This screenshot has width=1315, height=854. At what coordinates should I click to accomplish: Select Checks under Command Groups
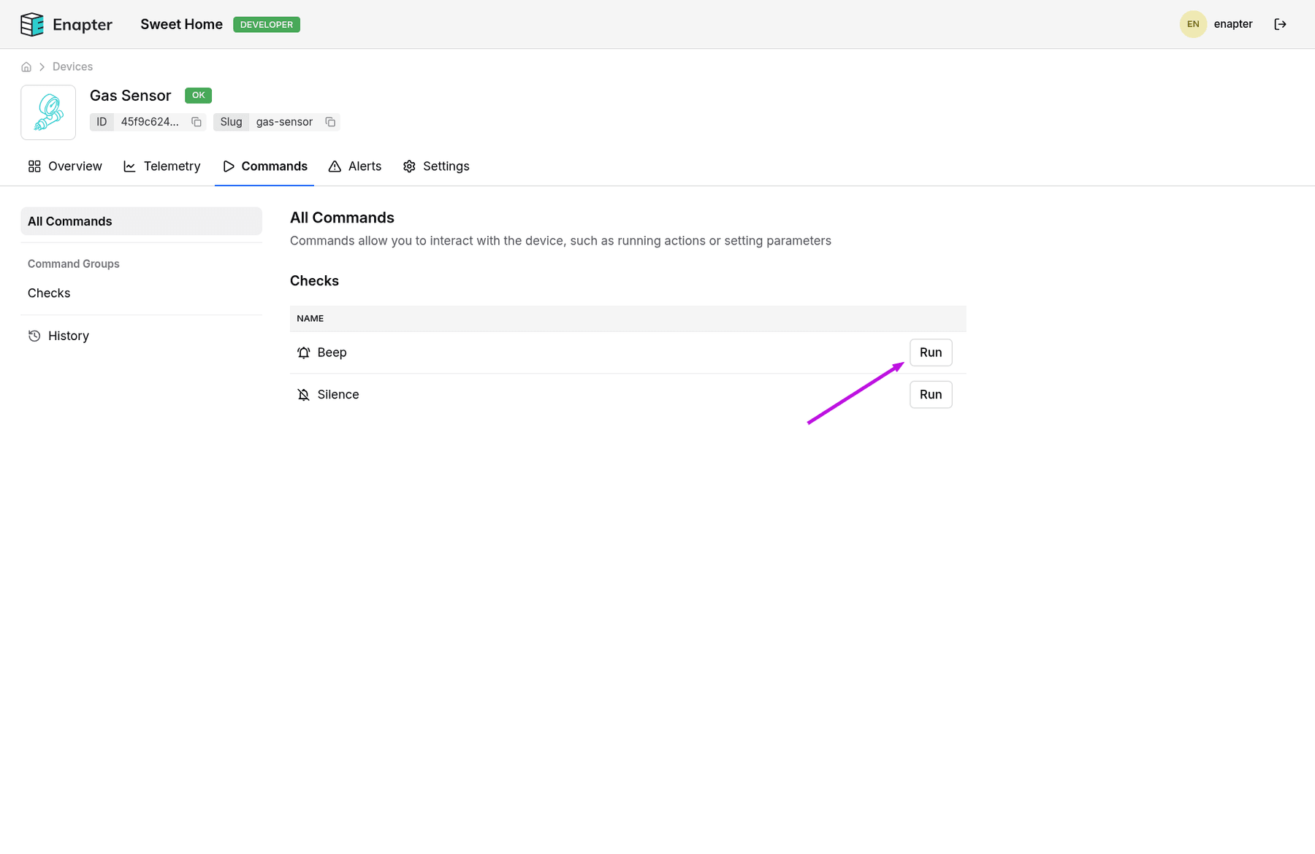[48, 293]
